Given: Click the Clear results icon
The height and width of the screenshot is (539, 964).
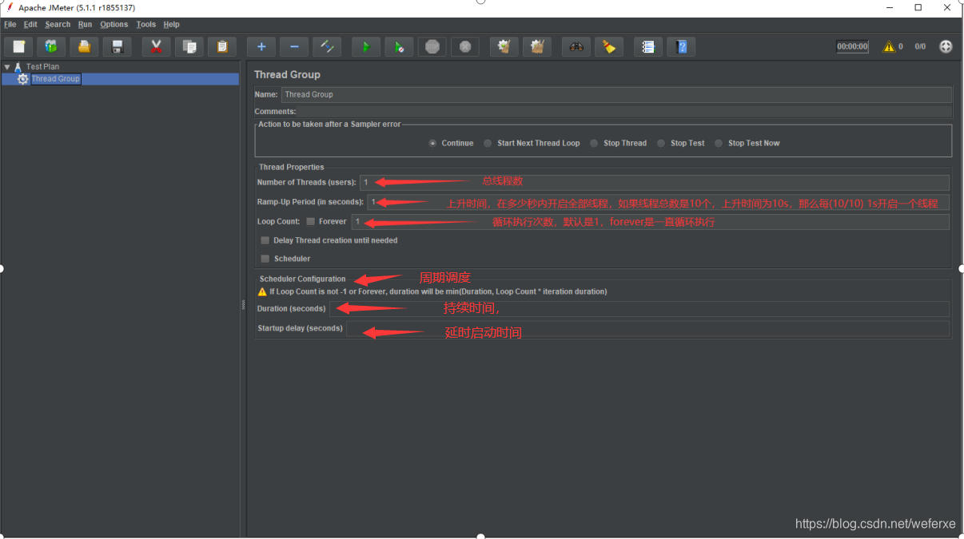Looking at the screenshot, I should (504, 46).
